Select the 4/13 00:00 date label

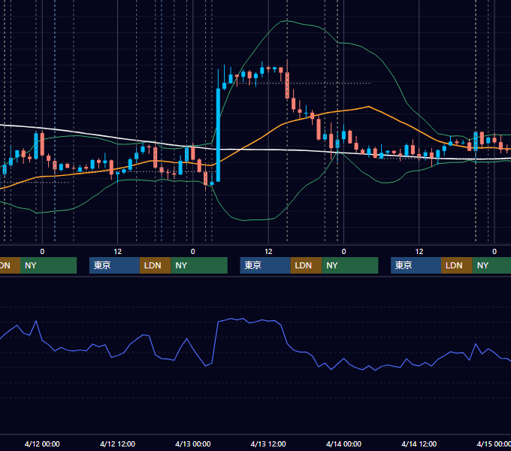193,443
